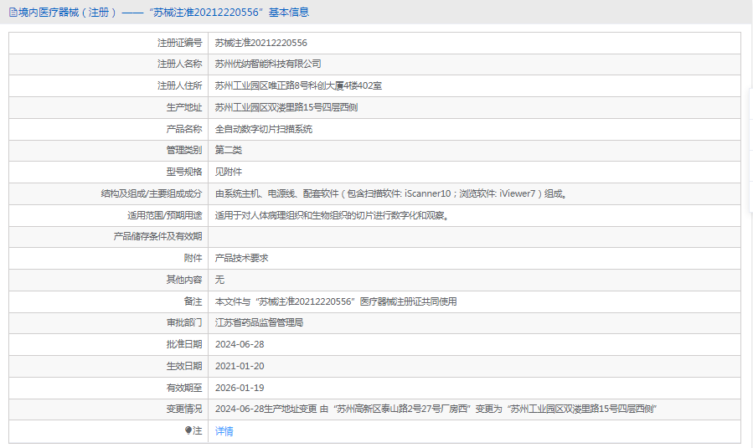Click the lightbulb icon beside 注
753x448 pixels.
pyautogui.click(x=188, y=430)
